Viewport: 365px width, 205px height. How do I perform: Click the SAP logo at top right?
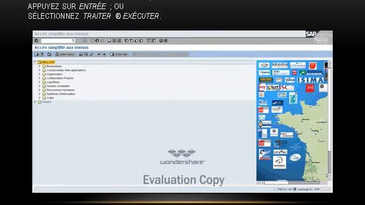pyautogui.click(x=311, y=34)
